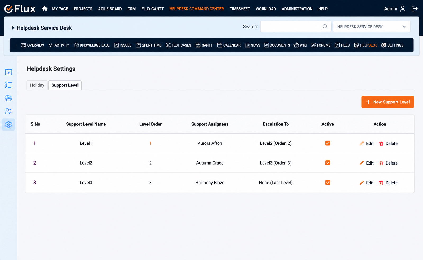This screenshot has height=260, width=423.
Task: Click the Autumn Grace assignee cell
Action: pyautogui.click(x=210, y=163)
